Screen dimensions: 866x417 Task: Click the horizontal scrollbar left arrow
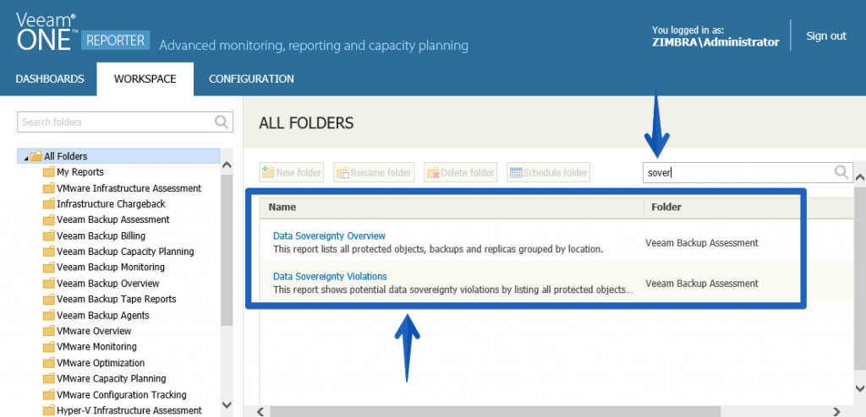(x=261, y=411)
